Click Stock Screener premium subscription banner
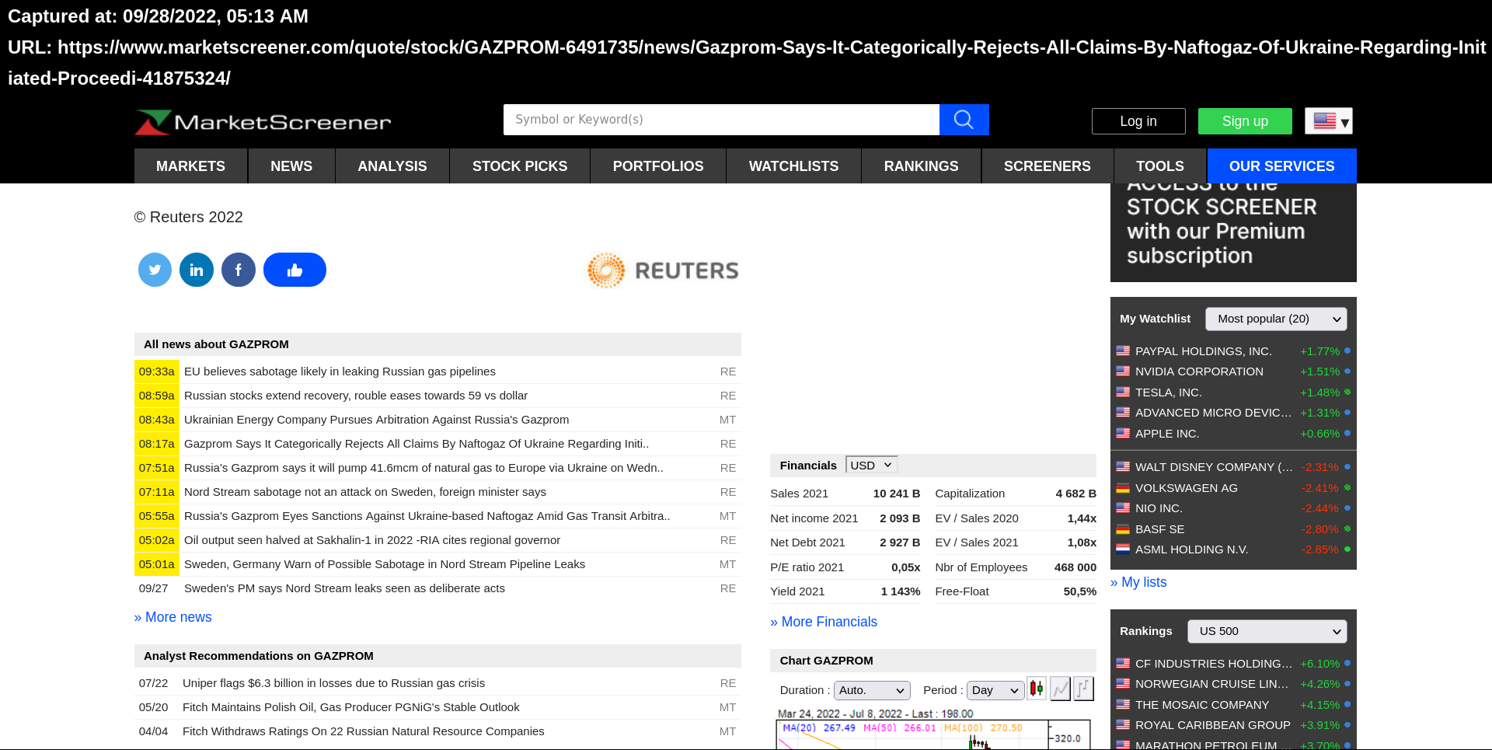 1233,232
